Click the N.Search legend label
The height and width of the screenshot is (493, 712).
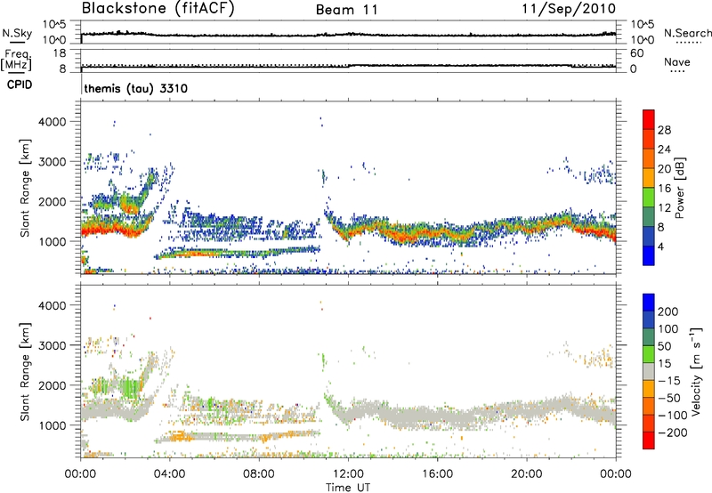click(x=687, y=33)
